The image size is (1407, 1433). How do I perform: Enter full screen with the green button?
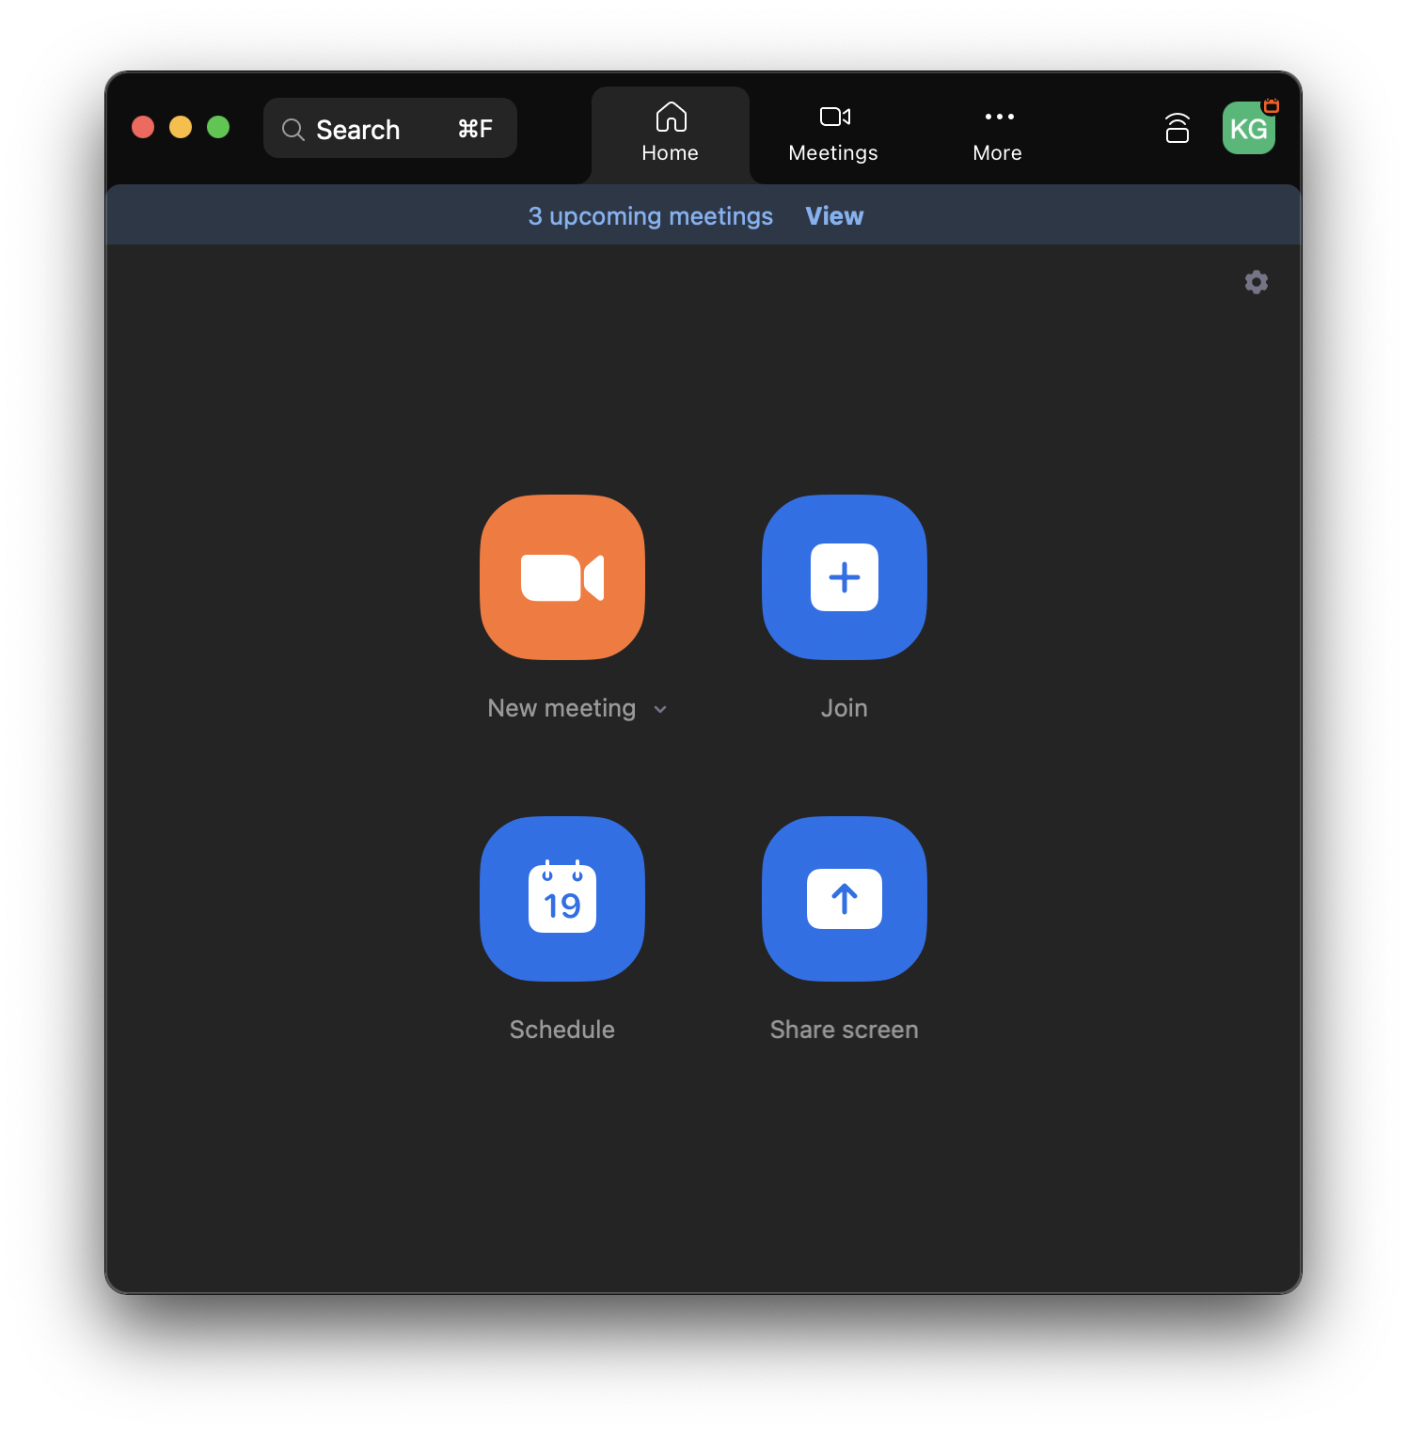point(218,127)
